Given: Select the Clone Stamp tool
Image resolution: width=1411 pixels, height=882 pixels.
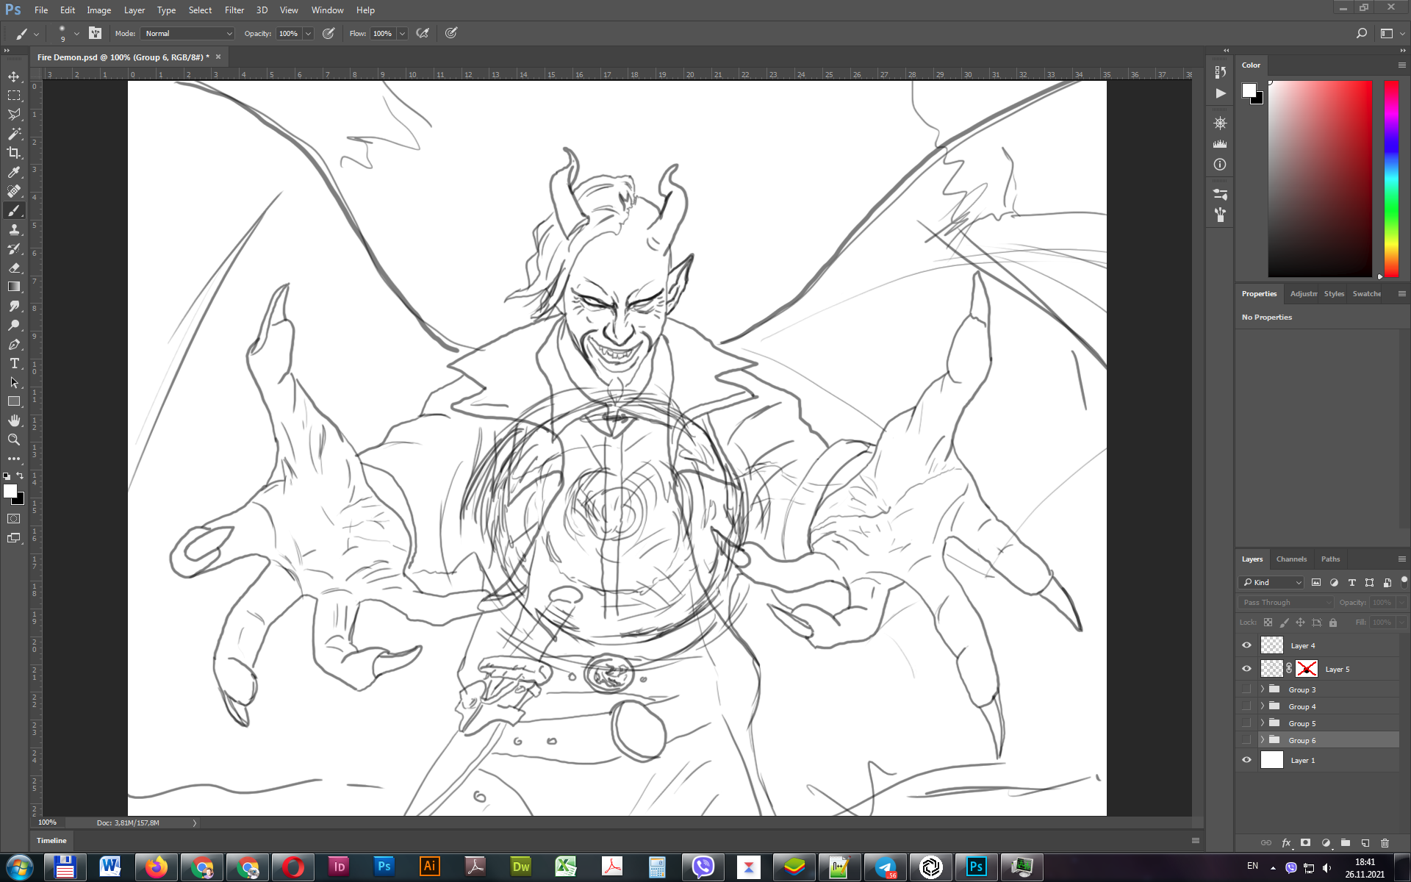Looking at the screenshot, I should coord(14,229).
